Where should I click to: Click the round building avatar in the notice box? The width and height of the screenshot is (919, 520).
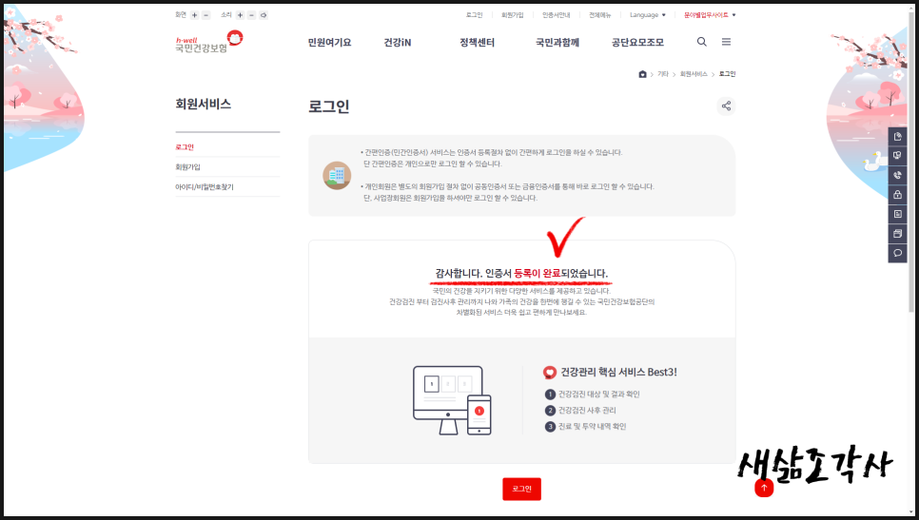[x=337, y=175]
